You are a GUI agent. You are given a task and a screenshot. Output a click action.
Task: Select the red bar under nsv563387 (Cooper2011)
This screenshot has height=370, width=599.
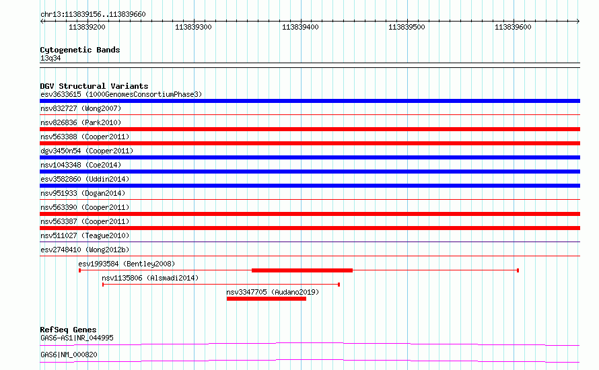click(310, 228)
